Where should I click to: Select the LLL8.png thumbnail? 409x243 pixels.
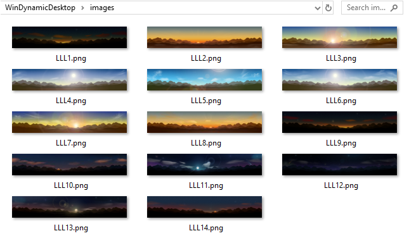[204, 122]
